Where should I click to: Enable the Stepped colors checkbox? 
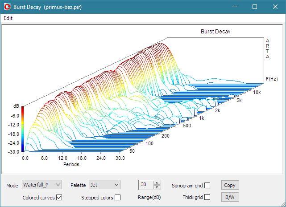point(117,197)
